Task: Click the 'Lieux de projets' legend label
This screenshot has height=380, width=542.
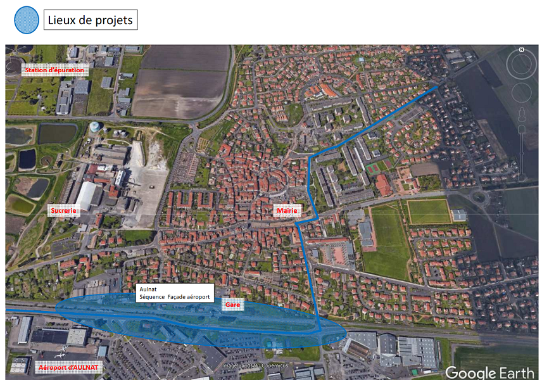Action: [91, 20]
